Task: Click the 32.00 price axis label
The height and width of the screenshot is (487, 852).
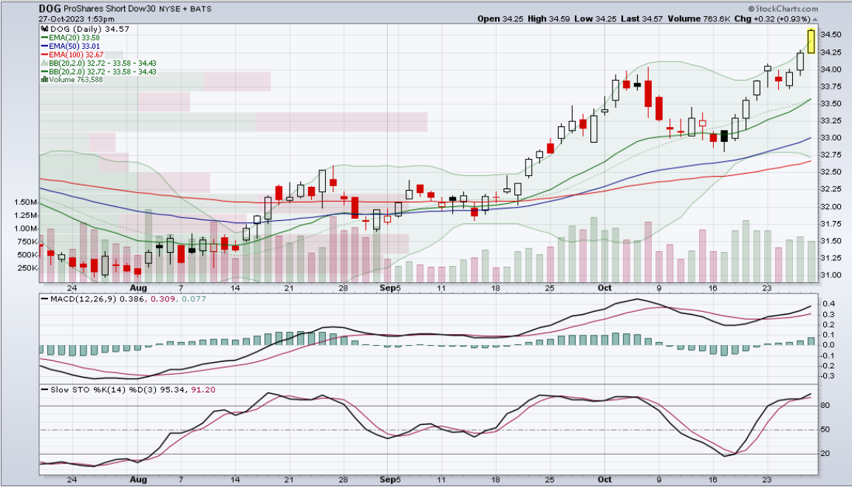Action: pyautogui.click(x=831, y=206)
